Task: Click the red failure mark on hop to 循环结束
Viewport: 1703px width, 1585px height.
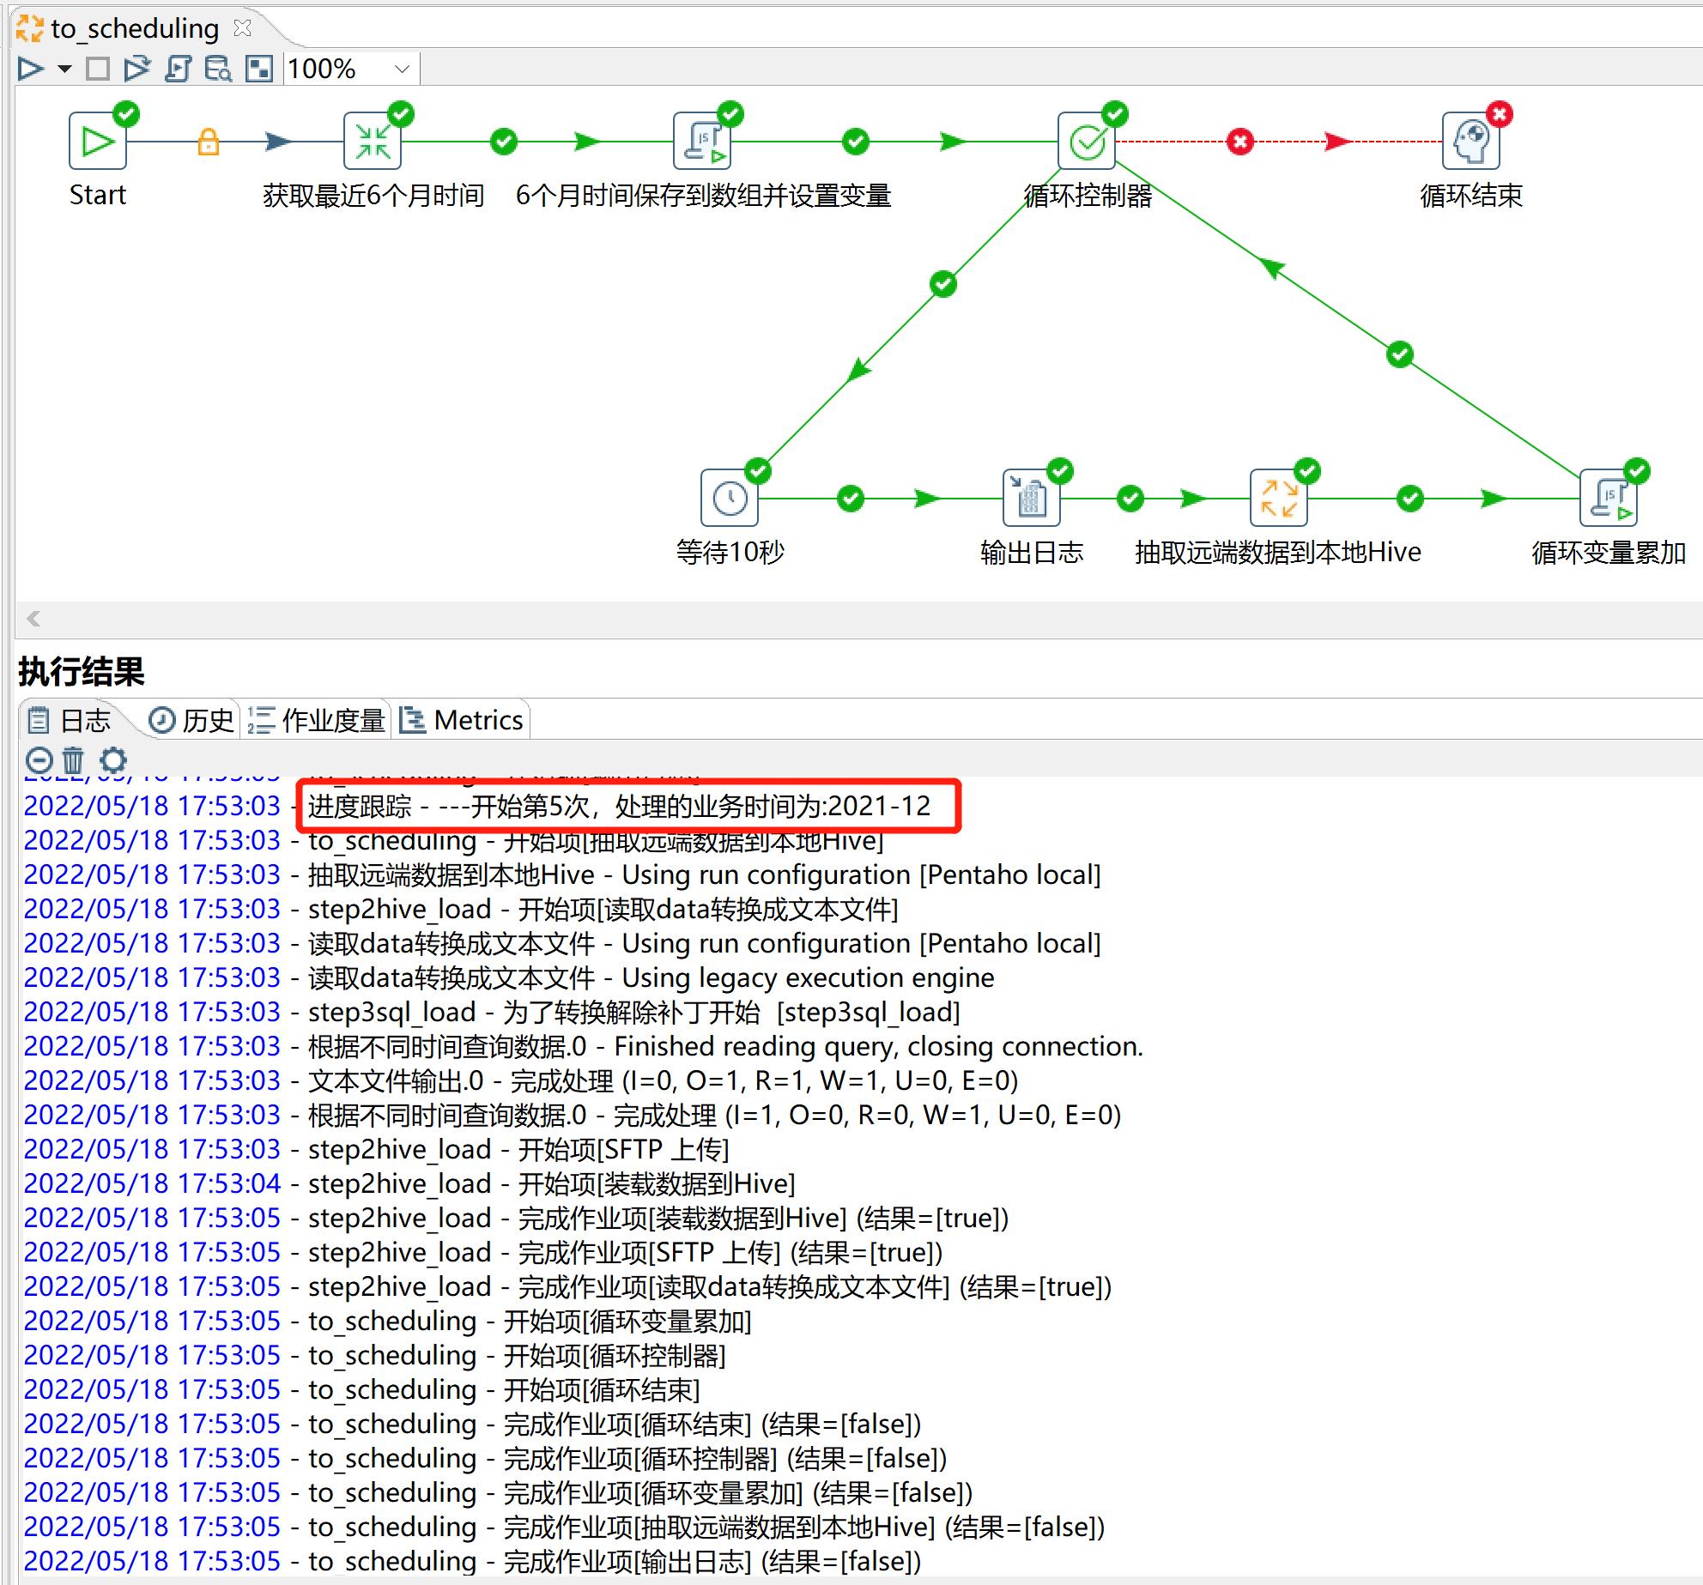Action: pos(1240,142)
